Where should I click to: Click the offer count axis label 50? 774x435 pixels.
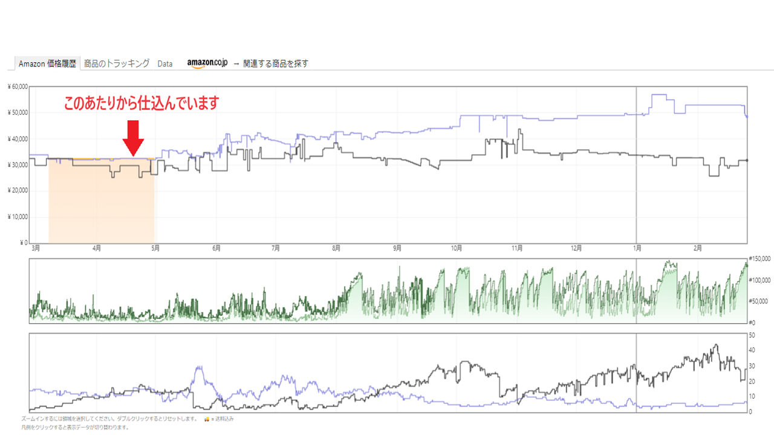pos(752,335)
